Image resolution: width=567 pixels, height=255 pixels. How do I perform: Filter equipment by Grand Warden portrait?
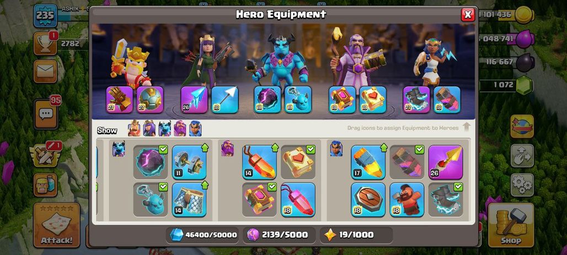point(180,128)
